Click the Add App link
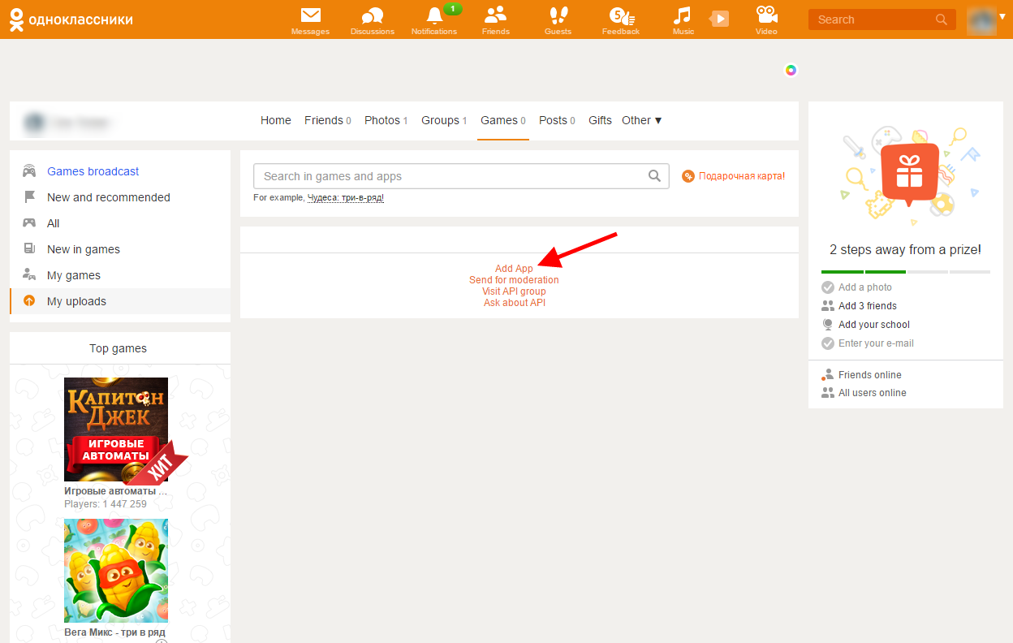Image resolution: width=1013 pixels, height=643 pixels. click(x=514, y=269)
